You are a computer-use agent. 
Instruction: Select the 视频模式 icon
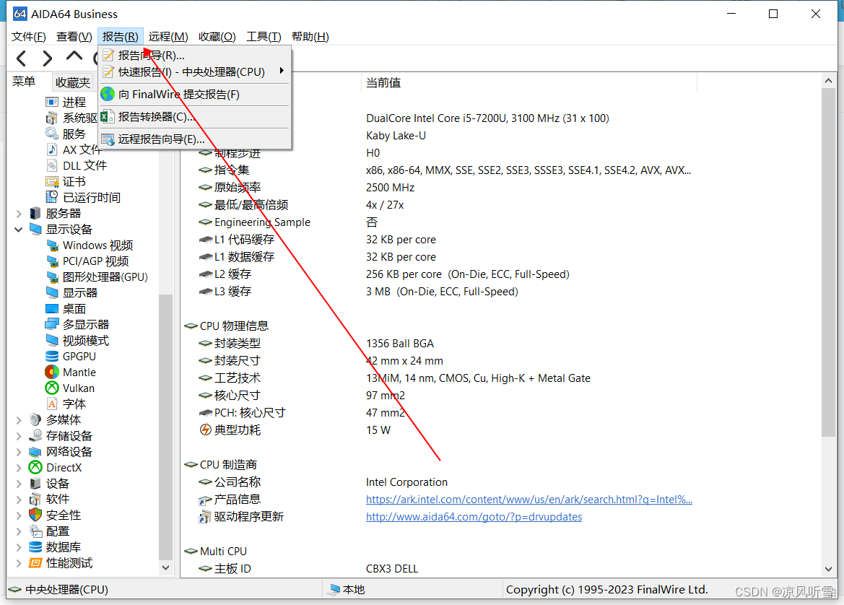point(52,341)
